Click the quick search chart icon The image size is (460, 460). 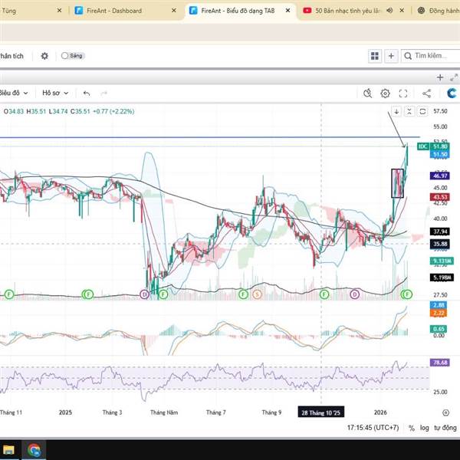pos(367,93)
